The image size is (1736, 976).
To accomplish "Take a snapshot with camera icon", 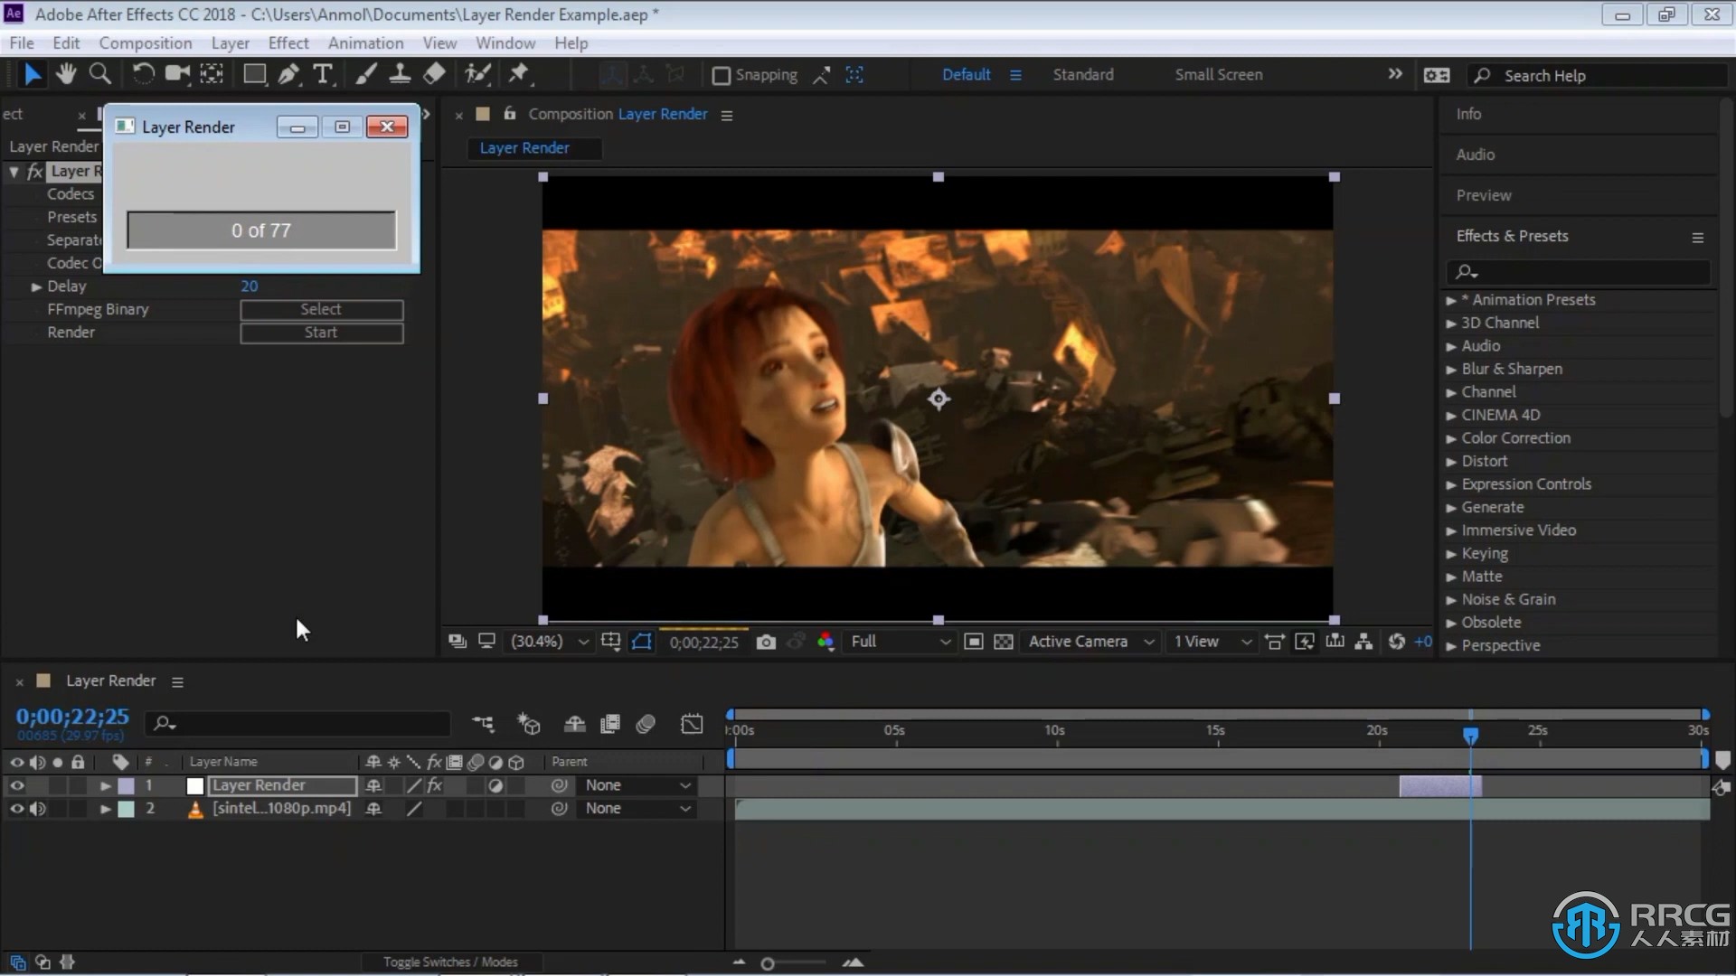I will click(x=766, y=642).
